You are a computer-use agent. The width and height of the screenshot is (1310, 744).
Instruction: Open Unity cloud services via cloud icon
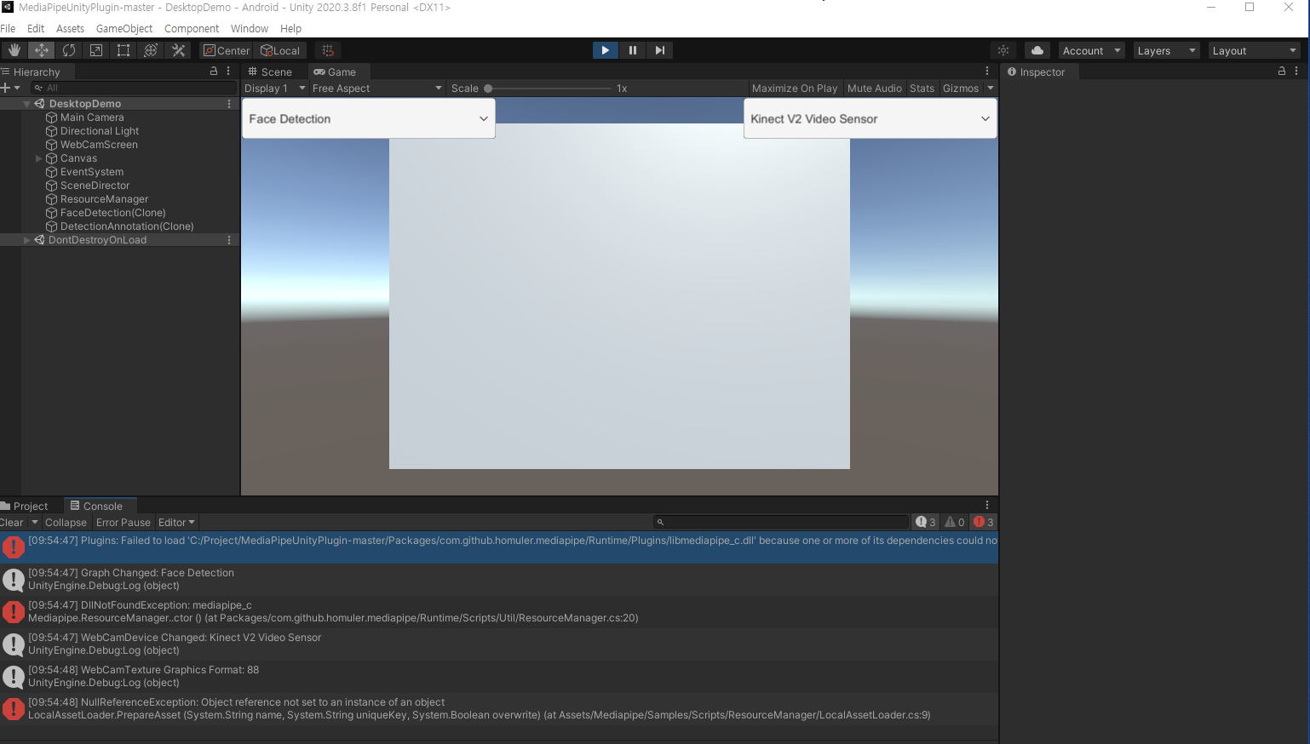click(x=1037, y=50)
